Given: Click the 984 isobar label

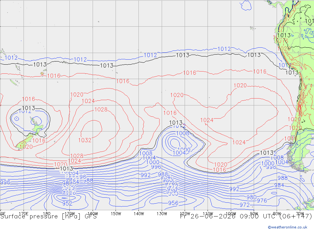Looking at the screenshot, I should [279, 185].
